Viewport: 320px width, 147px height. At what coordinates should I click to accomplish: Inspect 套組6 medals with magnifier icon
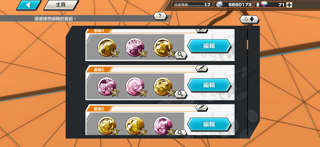[x=181, y=132]
